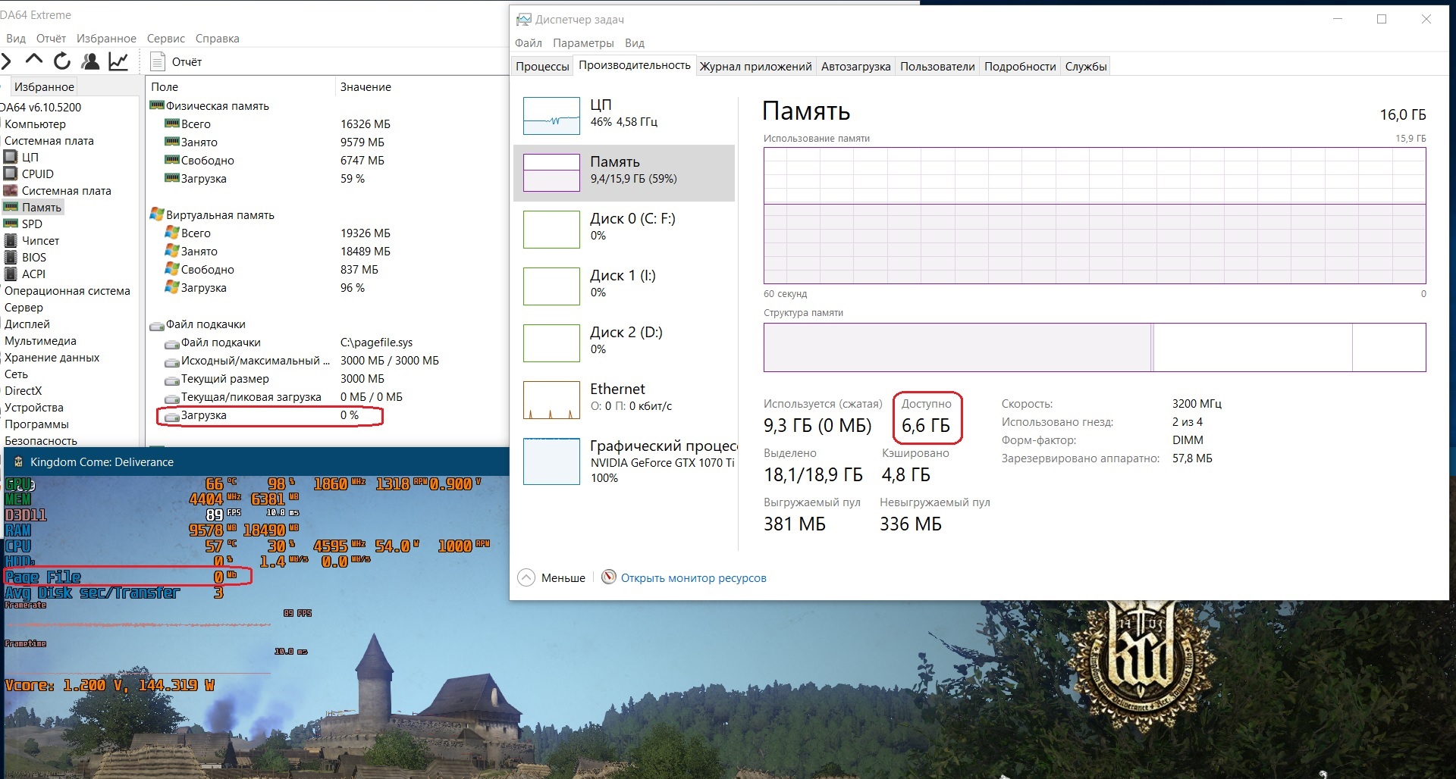Open the AIDA64 Отчёт menu

click(x=51, y=38)
